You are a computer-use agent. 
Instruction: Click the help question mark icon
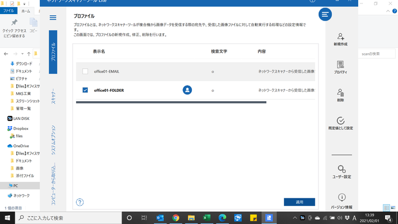pos(80,202)
